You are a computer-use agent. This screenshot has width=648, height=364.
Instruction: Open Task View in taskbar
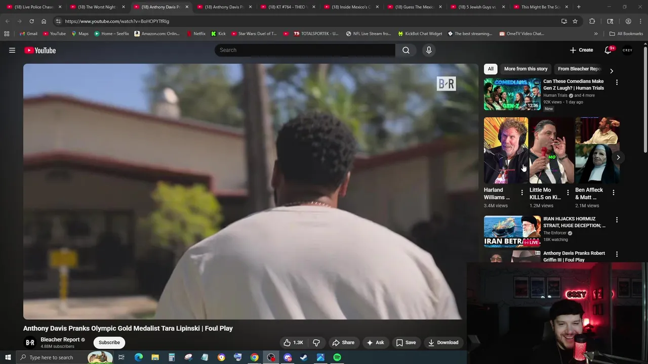[x=121, y=357]
